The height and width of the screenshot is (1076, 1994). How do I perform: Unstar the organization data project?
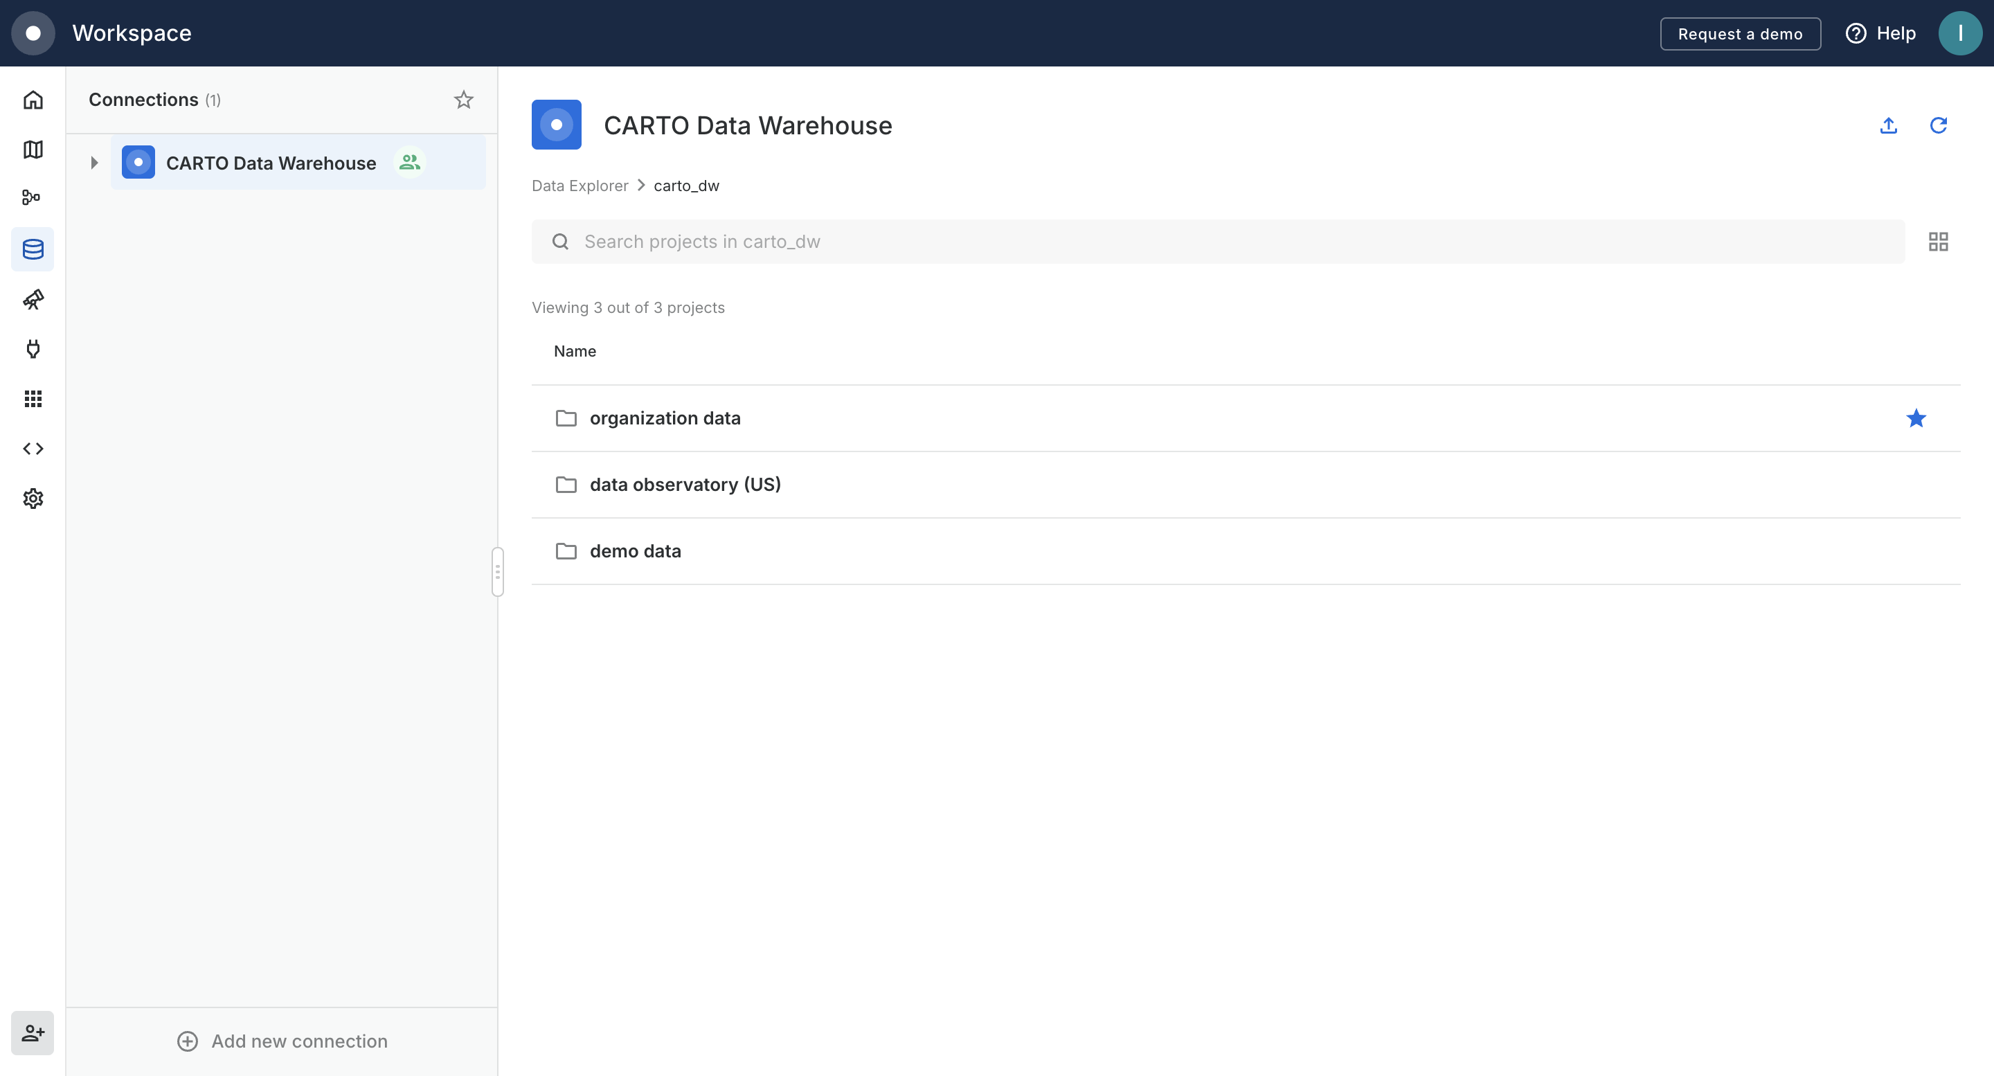1916,419
